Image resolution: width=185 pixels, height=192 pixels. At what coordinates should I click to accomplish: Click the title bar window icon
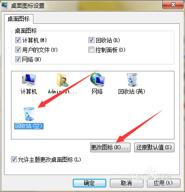[5, 5]
